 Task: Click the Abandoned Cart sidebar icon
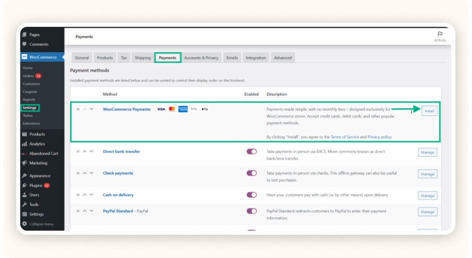24,153
